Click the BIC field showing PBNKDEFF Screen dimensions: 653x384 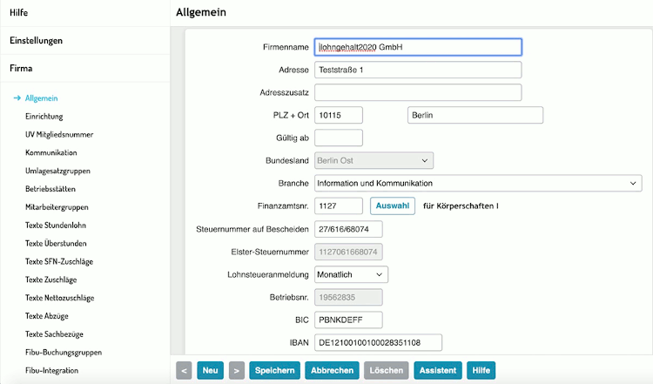pyautogui.click(x=348, y=320)
